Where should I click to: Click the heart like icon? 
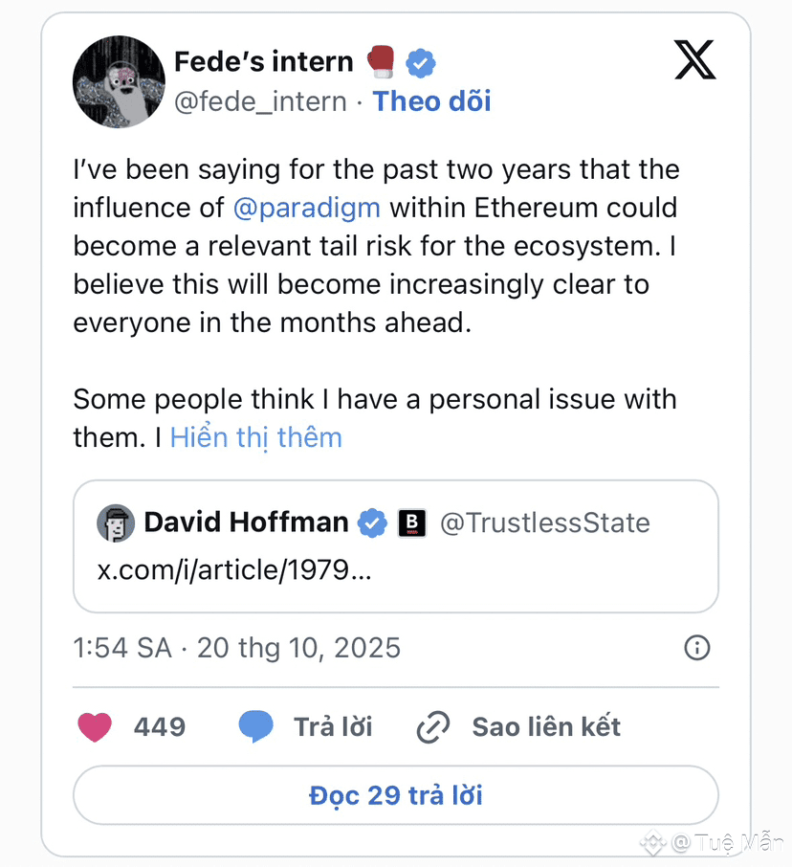pos(95,727)
